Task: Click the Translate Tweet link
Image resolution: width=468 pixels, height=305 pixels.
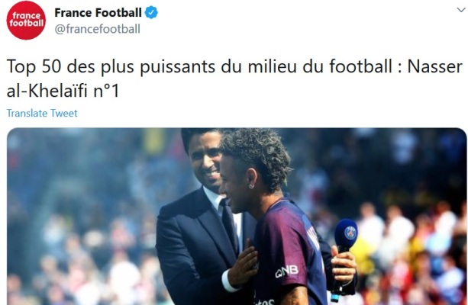Action: (42, 114)
